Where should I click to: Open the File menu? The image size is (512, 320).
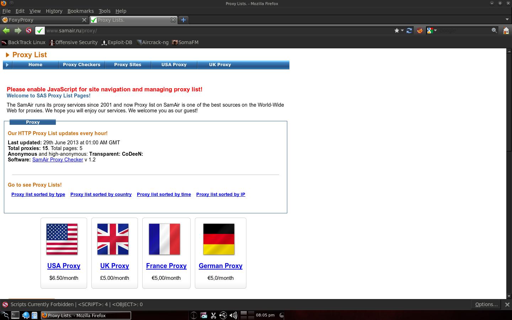(x=6, y=11)
